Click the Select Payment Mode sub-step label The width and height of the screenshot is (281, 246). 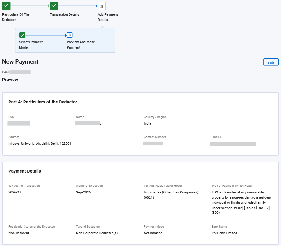pyautogui.click(x=31, y=45)
